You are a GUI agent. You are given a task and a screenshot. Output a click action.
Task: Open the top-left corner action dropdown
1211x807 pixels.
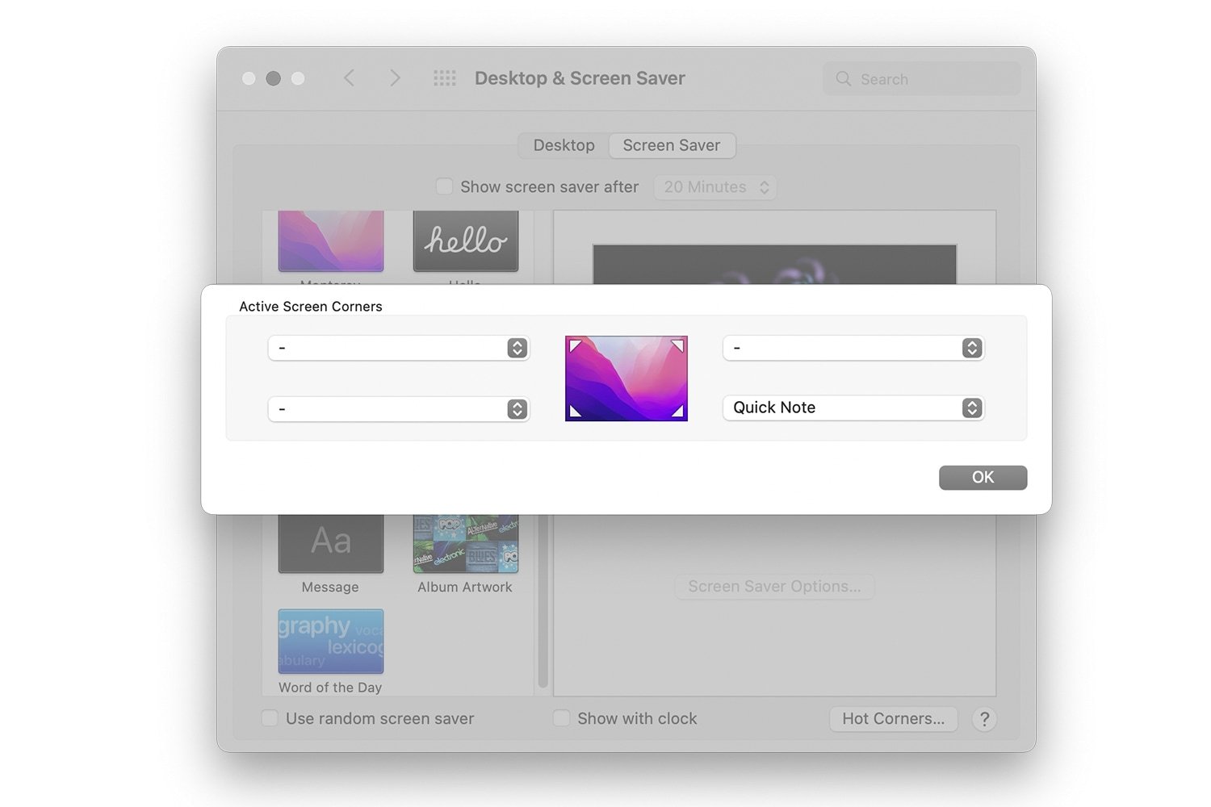tap(399, 348)
